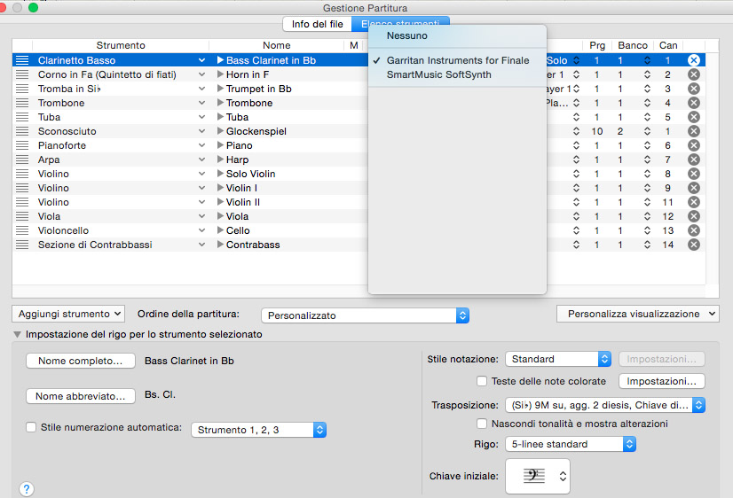The height and width of the screenshot is (498, 733).
Task: Click the Chiave iniziale bass clef selector
Action: (538, 476)
